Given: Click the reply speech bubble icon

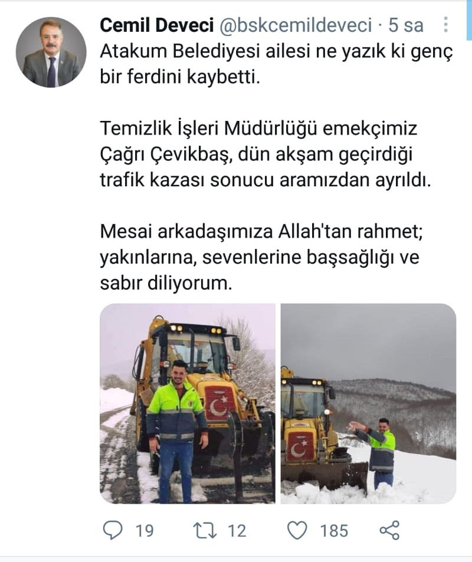Looking at the screenshot, I should (112, 530).
